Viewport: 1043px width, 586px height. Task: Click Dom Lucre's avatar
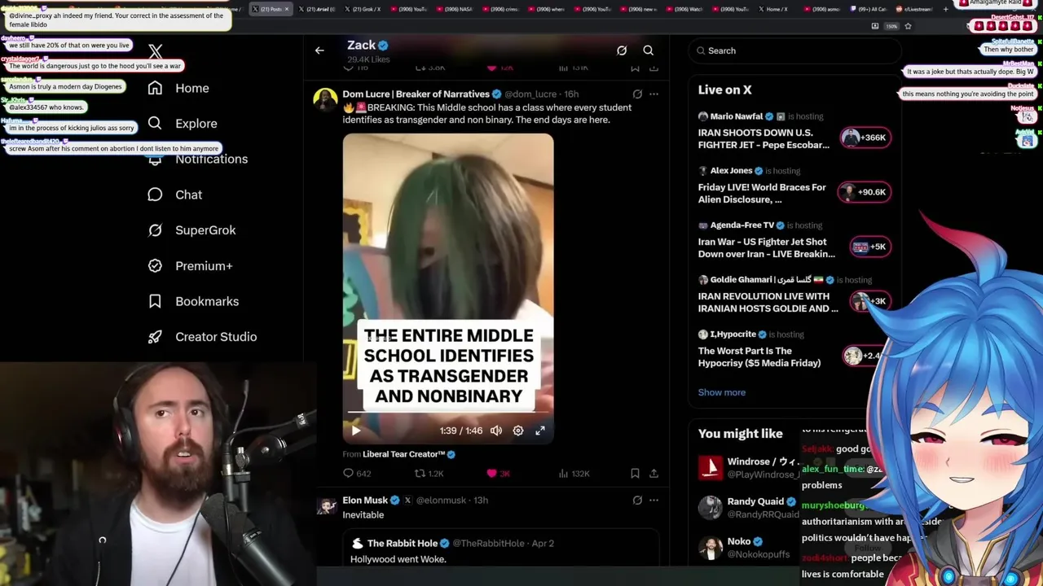tap(326, 100)
